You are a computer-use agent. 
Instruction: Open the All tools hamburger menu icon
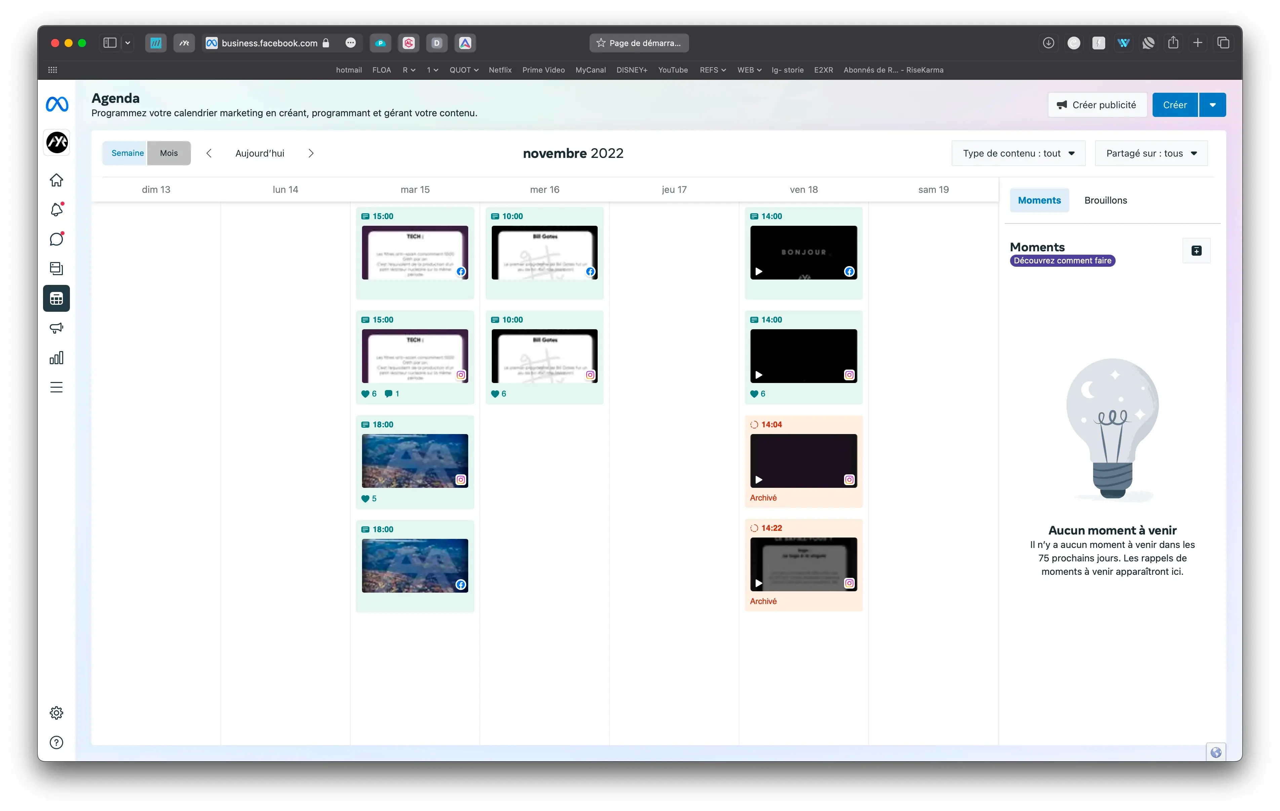(x=56, y=387)
